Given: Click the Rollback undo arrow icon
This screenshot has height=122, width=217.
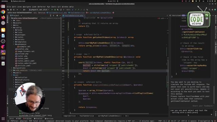Looking at the screenshot, I should tap(87, 10).
